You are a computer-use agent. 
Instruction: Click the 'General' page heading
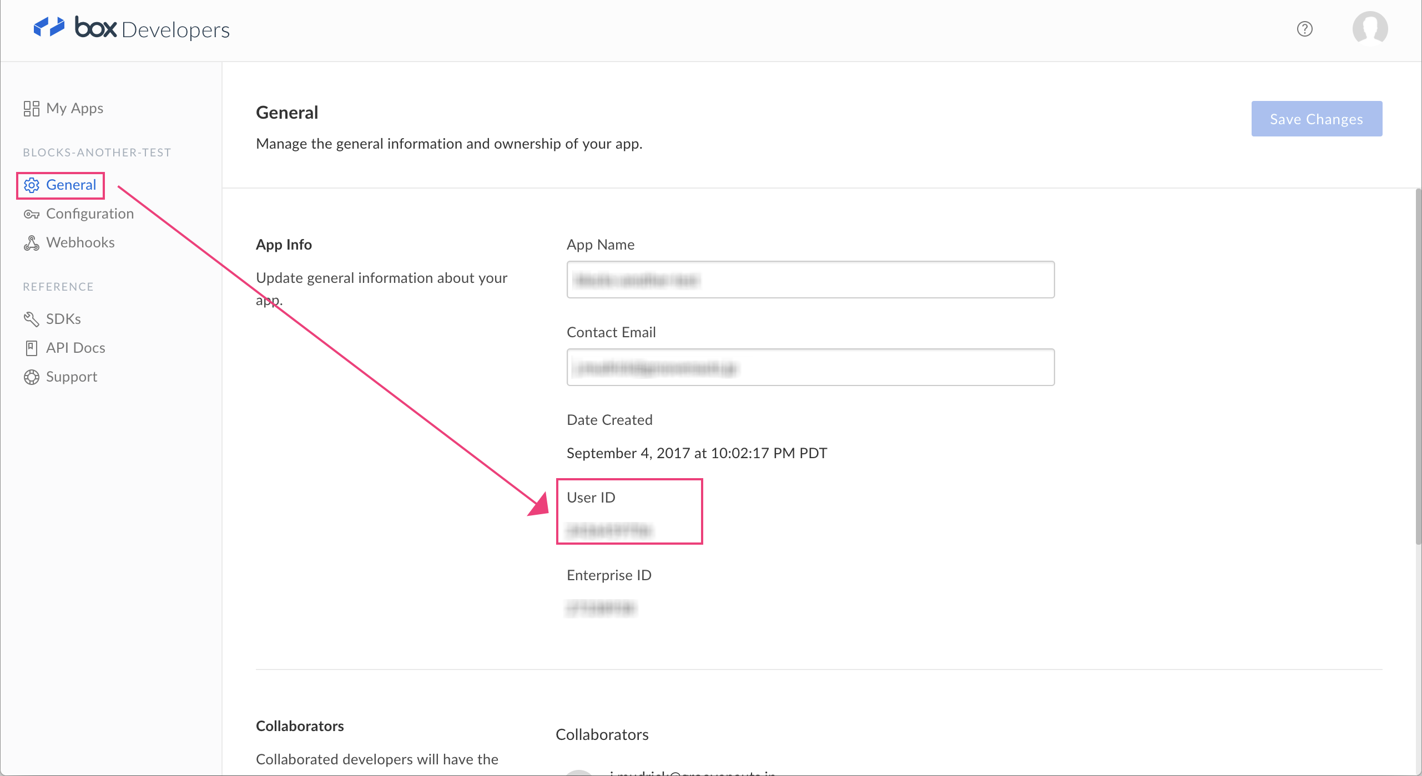(x=287, y=113)
